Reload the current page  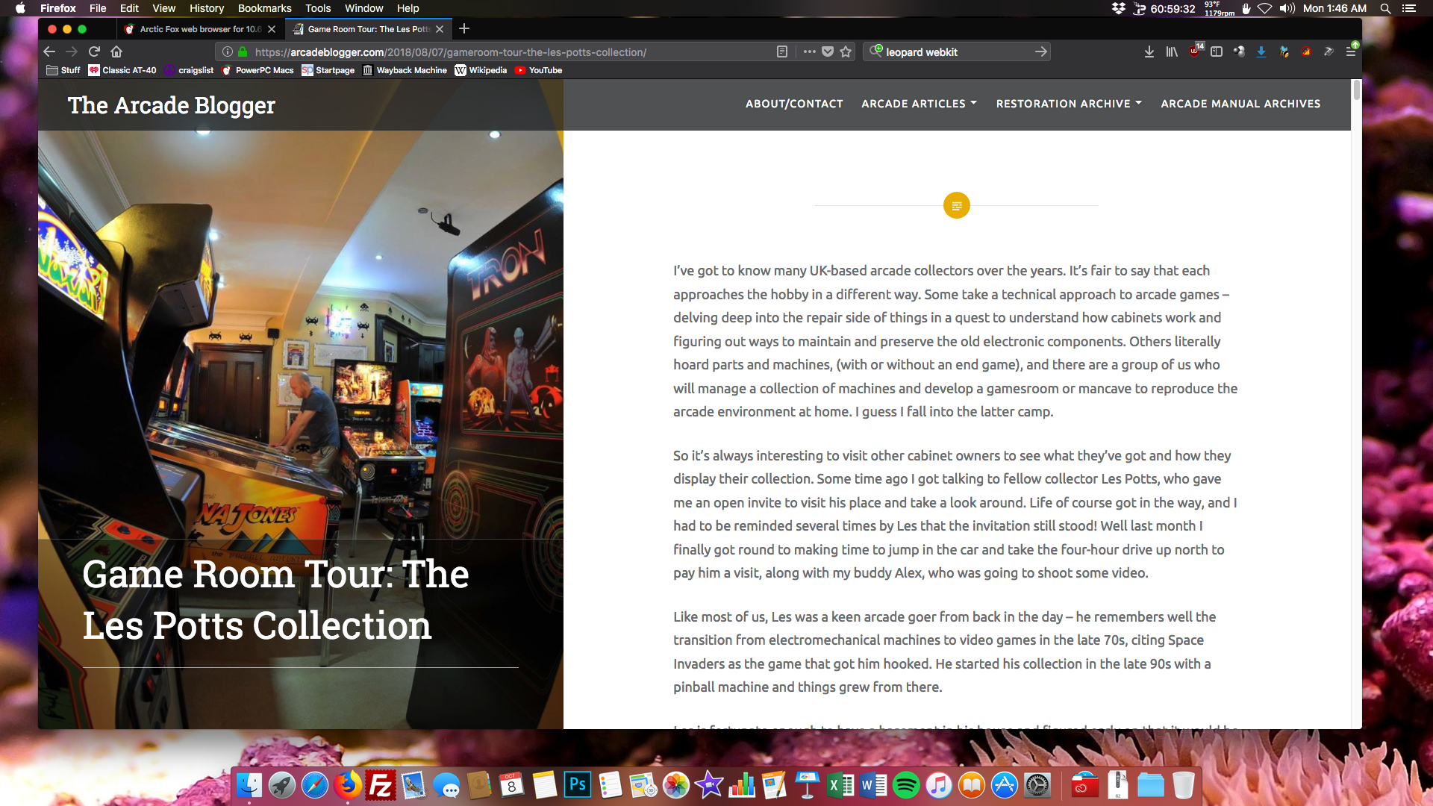(94, 51)
